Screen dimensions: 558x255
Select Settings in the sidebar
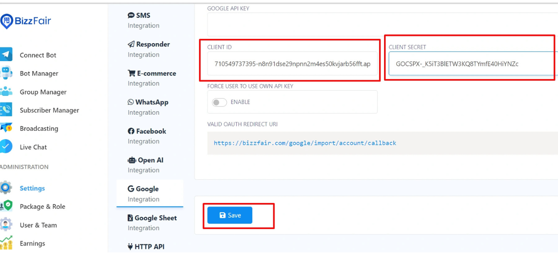tap(32, 188)
